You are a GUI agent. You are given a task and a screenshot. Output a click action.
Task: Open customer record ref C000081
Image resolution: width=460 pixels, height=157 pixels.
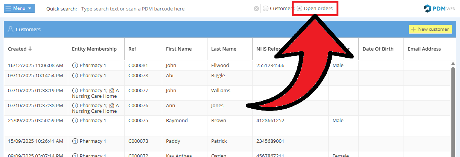coord(138,66)
